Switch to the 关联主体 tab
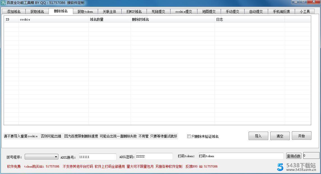The width and height of the screenshot is (321, 174). click(109, 12)
